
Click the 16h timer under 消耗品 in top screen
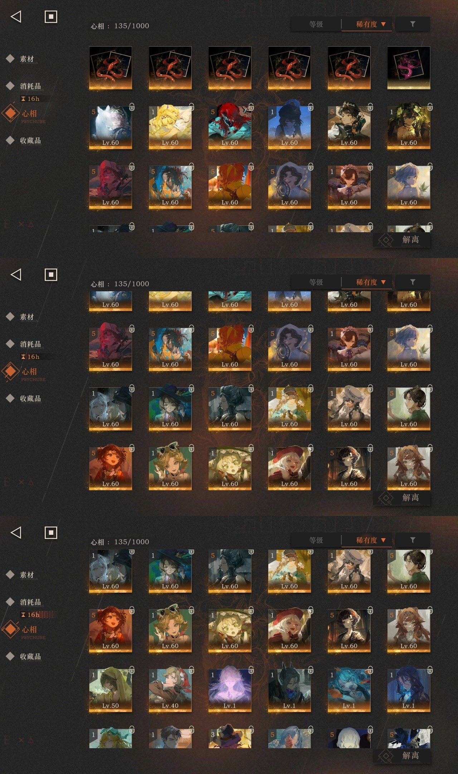click(30, 99)
